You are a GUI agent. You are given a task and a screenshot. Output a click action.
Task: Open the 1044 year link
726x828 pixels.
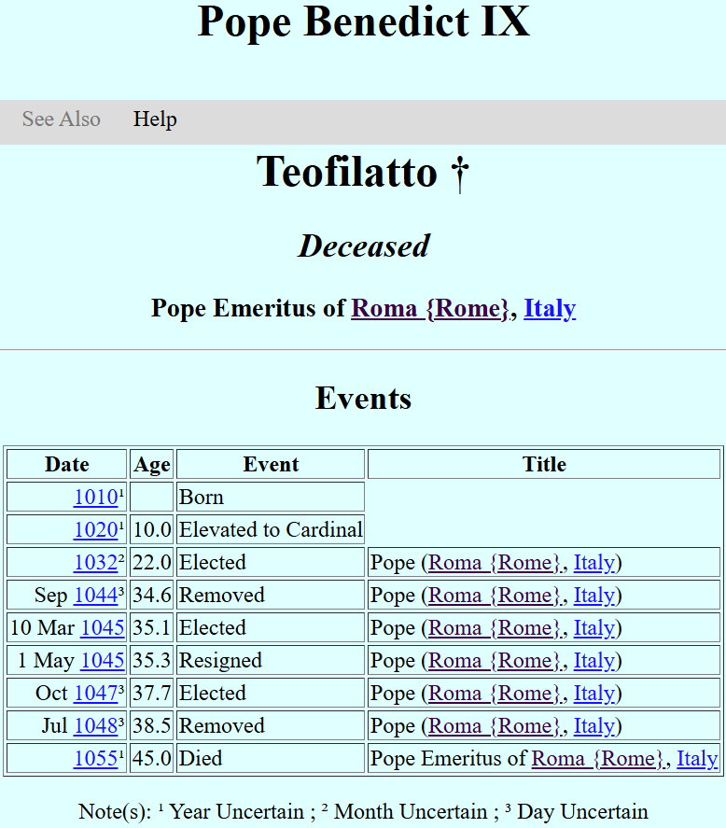point(95,596)
